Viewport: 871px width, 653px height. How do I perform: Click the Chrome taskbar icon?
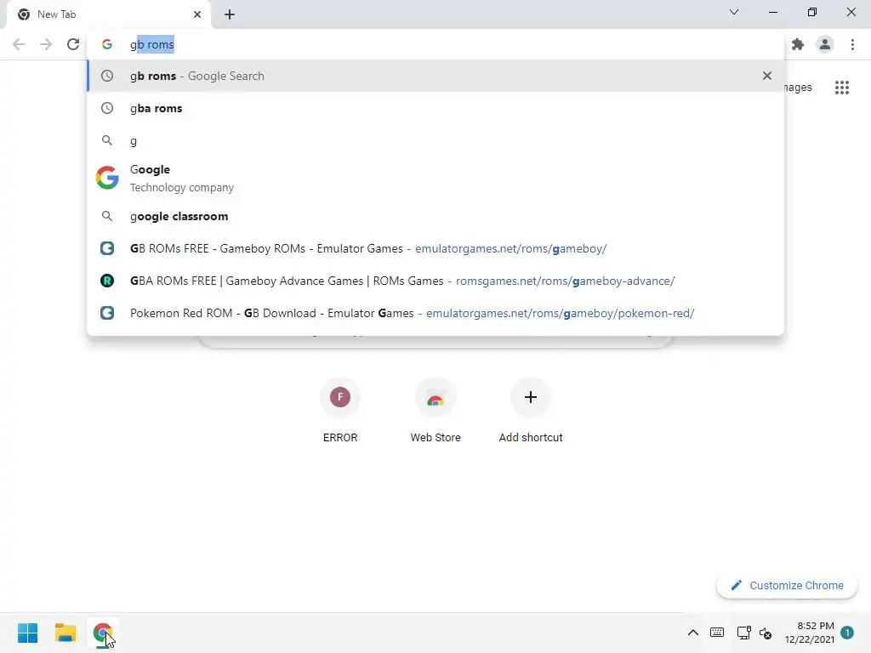tap(102, 633)
